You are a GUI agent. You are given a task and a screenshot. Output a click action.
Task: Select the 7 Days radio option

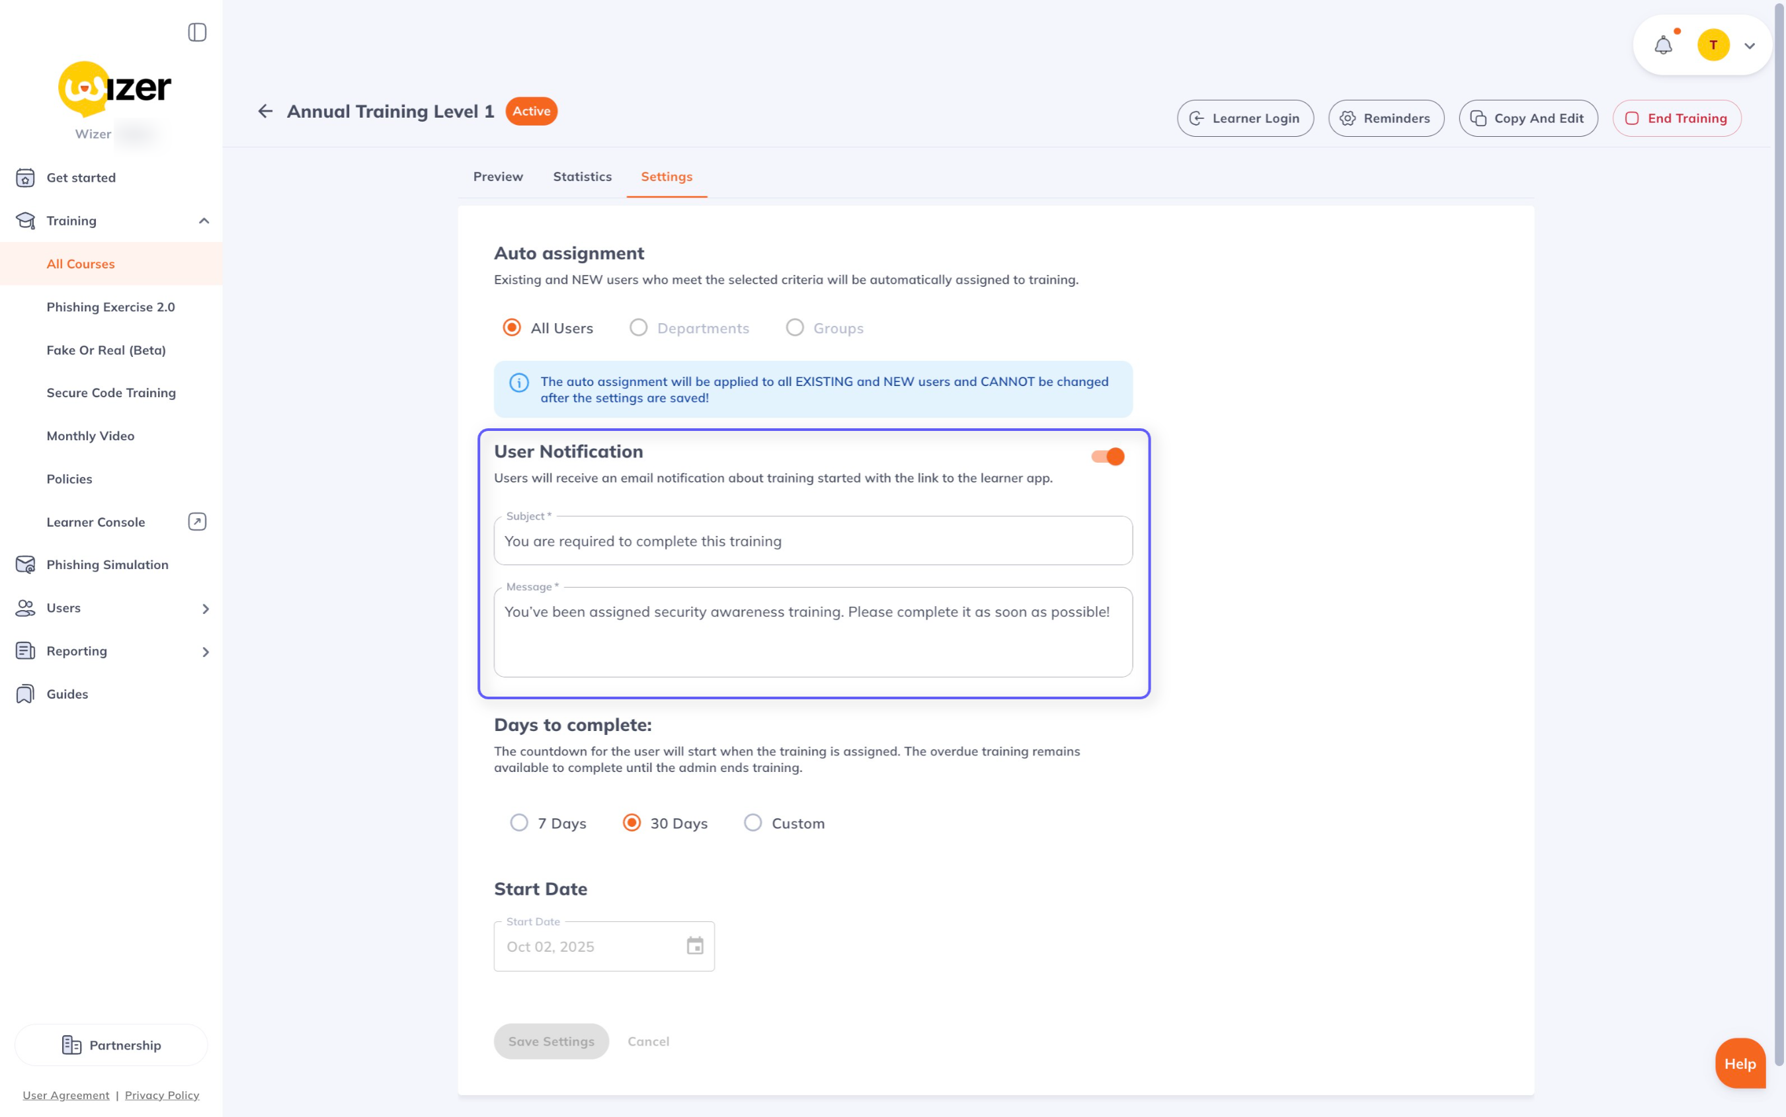520,823
